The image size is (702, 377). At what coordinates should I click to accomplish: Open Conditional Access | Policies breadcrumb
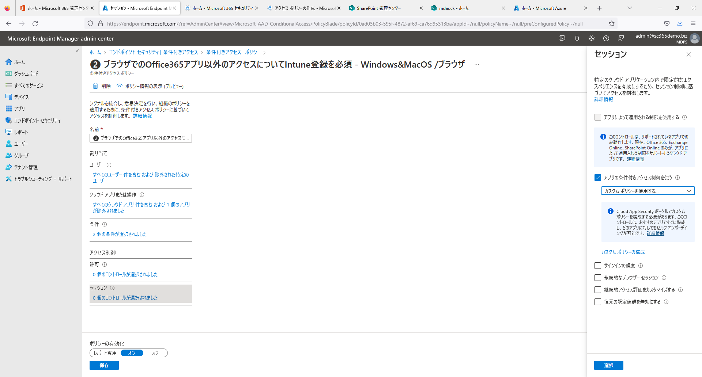[x=233, y=52]
